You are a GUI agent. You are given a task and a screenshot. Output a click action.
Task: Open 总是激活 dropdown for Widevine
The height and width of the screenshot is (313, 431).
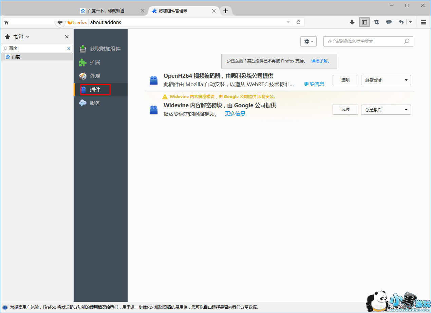click(x=386, y=110)
